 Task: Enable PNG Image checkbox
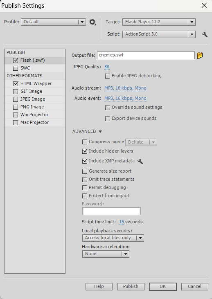point(16,107)
